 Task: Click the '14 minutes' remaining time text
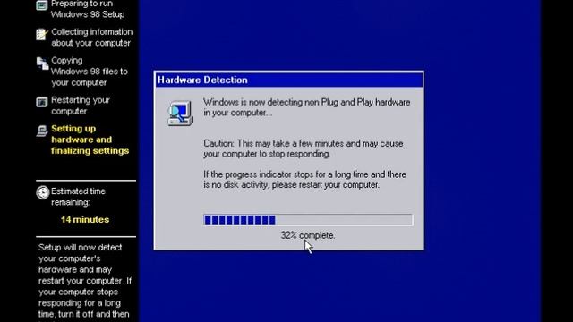(85, 220)
